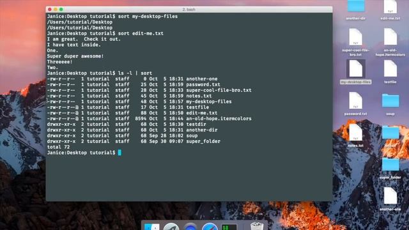This screenshot has width=409, height=230.
Task: Click the testdir directory row in listing
Action: 127,125
